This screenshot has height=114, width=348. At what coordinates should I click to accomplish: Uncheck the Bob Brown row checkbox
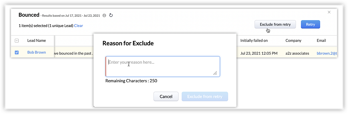pyautogui.click(x=17, y=52)
